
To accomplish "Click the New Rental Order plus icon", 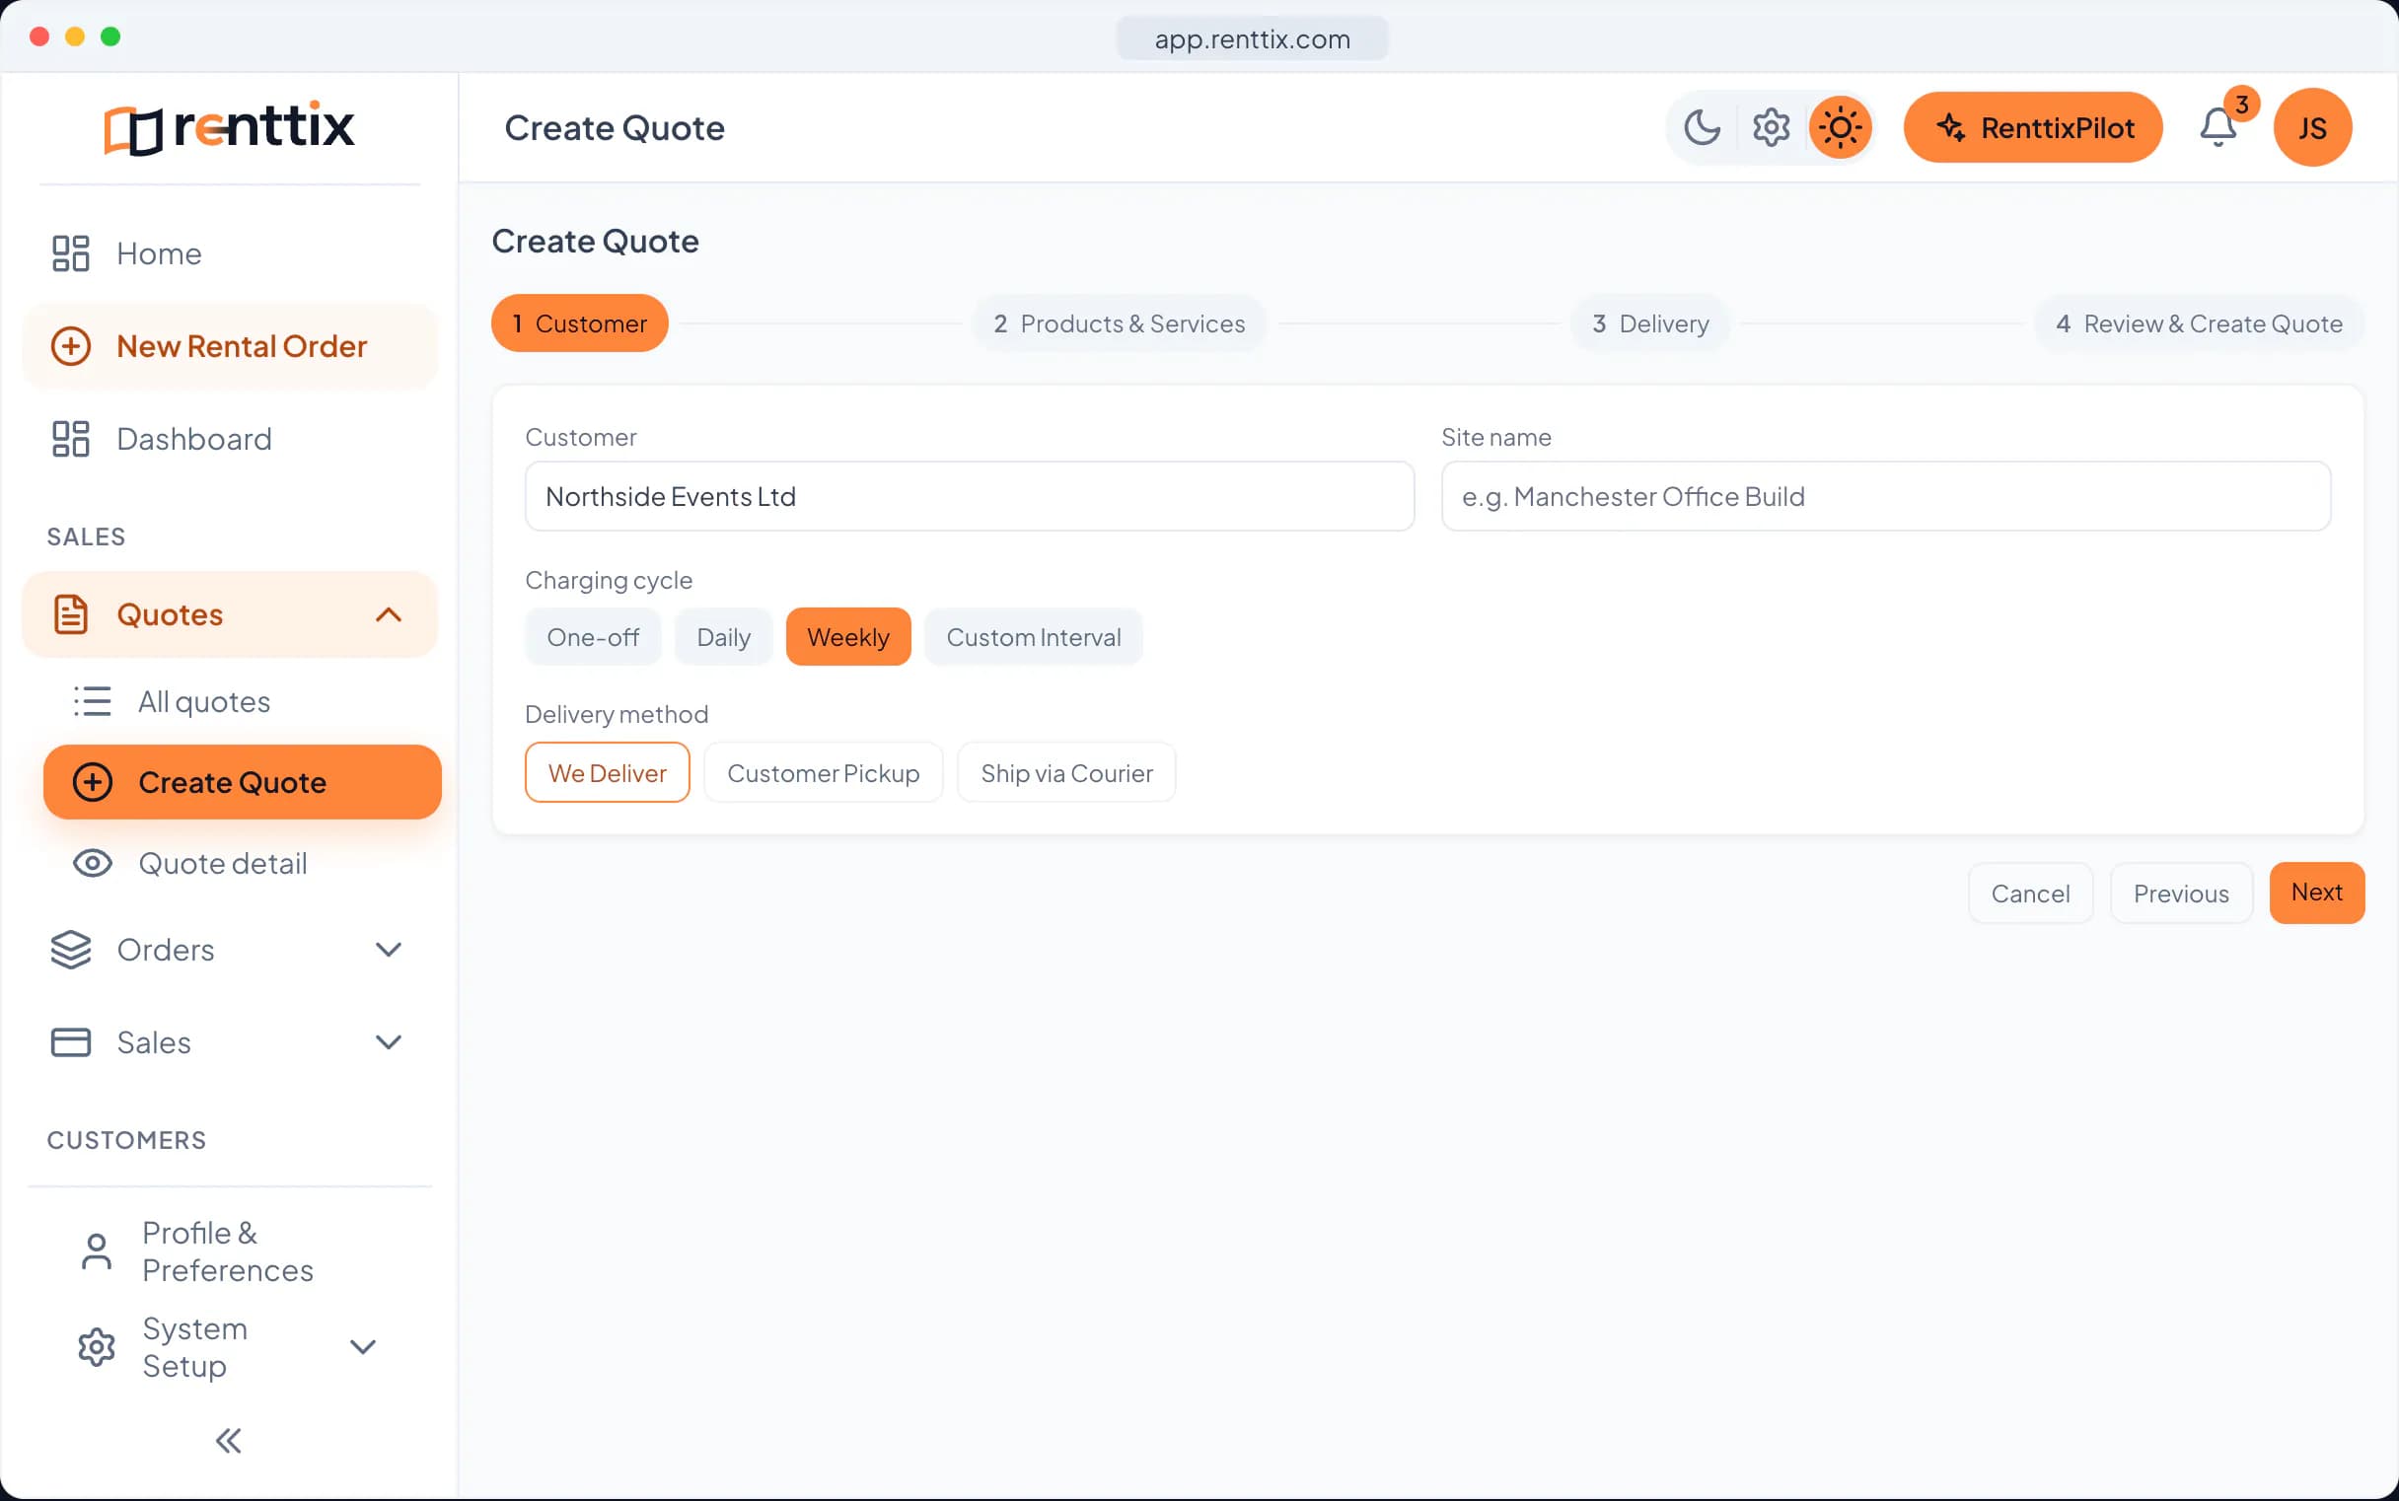I will click(x=70, y=346).
